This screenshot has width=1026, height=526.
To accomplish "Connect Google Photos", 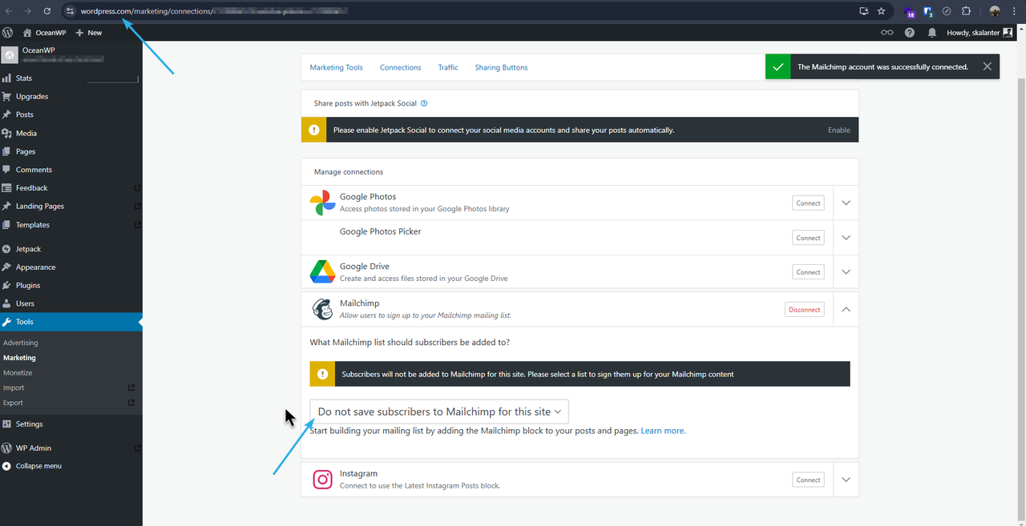I will [x=808, y=203].
